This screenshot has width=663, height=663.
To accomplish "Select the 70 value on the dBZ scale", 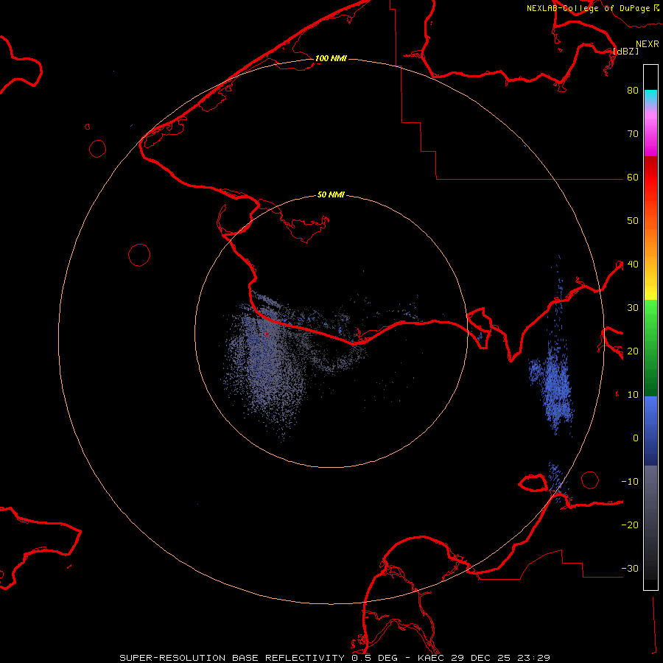I will 633,133.
